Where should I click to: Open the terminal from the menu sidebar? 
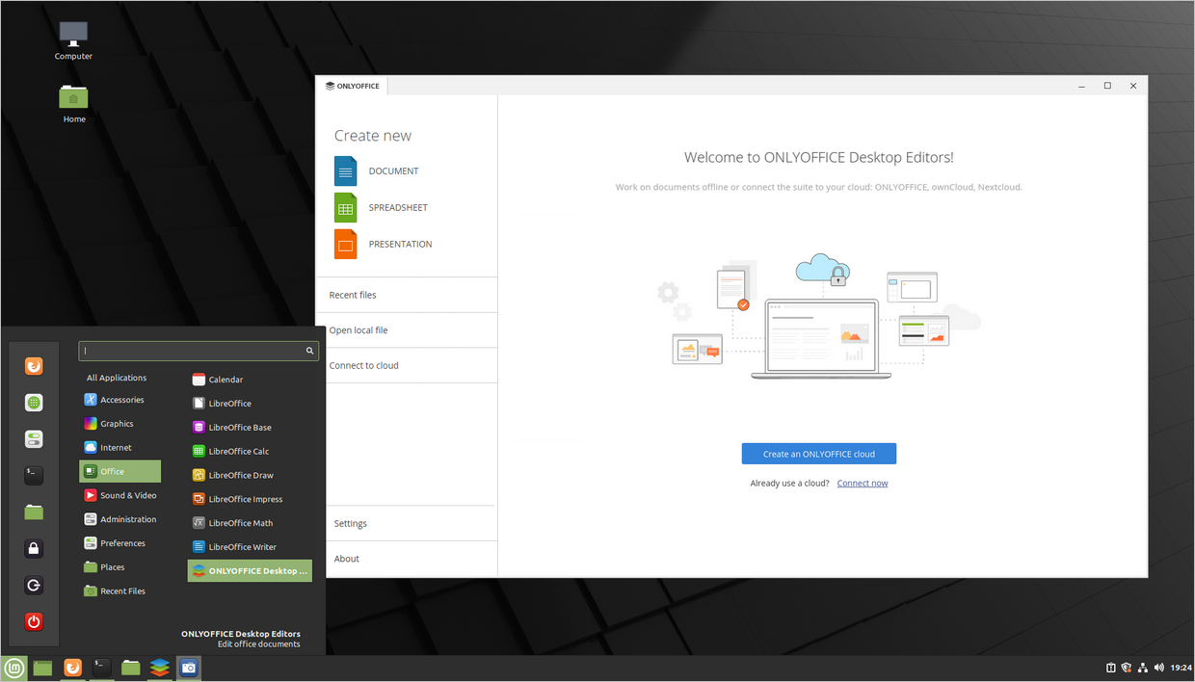(x=34, y=475)
